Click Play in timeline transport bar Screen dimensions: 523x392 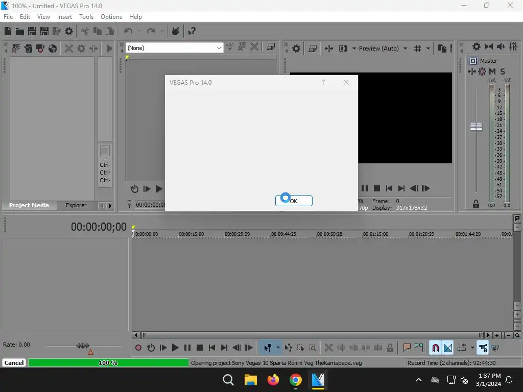pos(175,348)
